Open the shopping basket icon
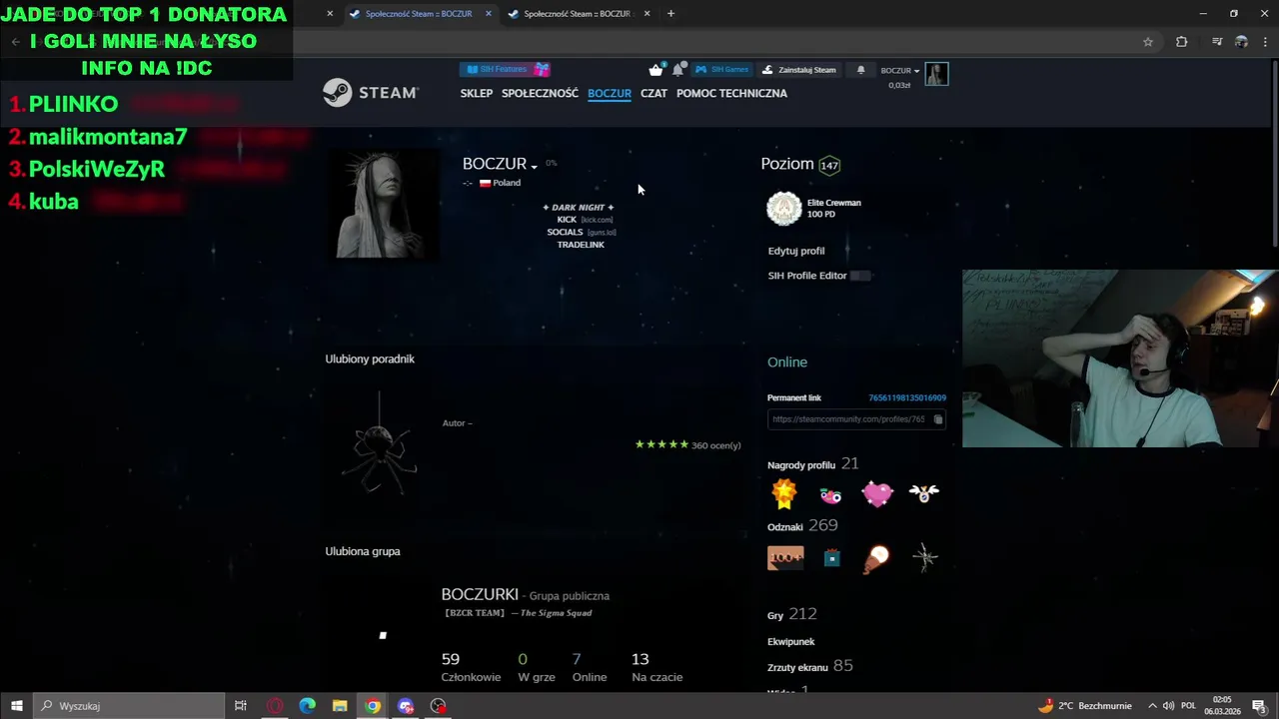This screenshot has width=1279, height=719. tap(655, 70)
